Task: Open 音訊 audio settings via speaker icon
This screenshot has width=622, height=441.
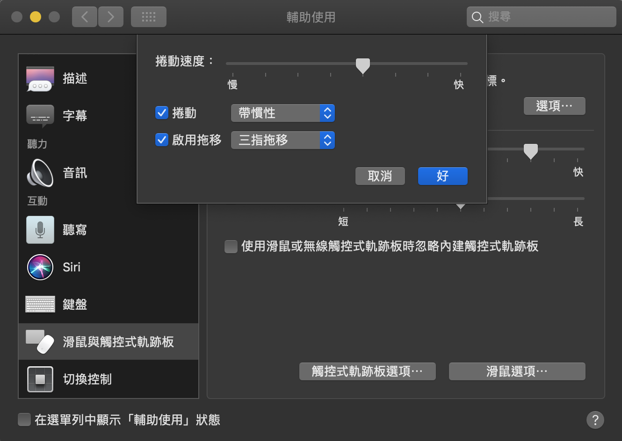Action: coord(40,173)
